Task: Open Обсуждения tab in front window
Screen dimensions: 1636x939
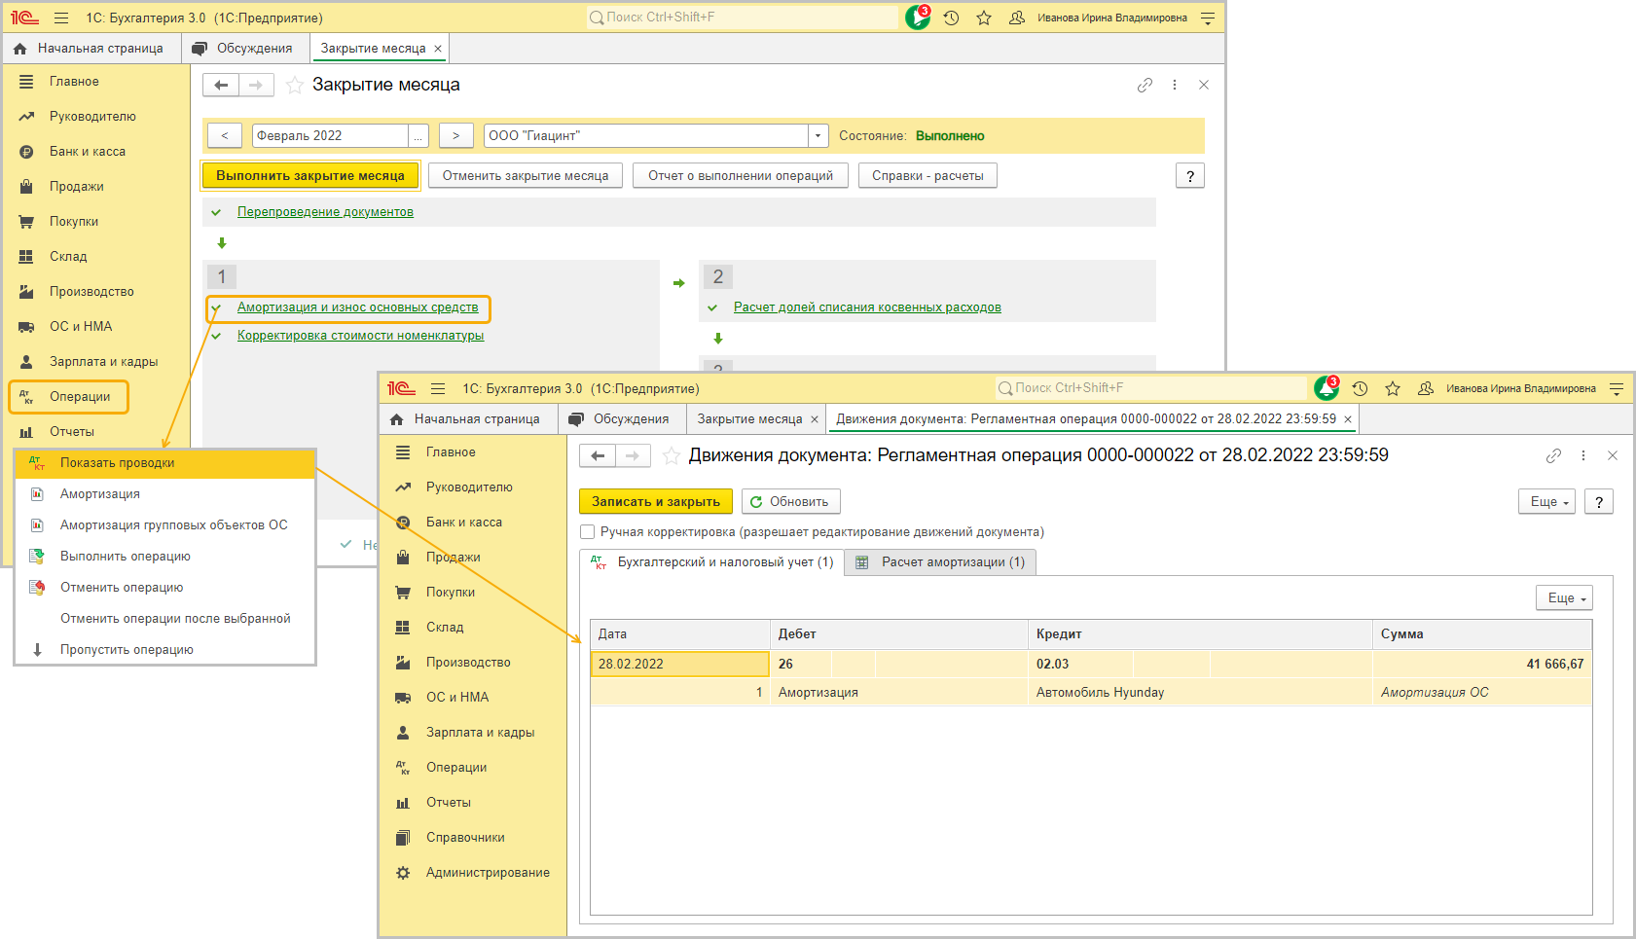Action: coord(622,419)
